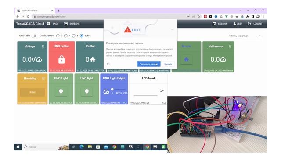Open a new browser tab
The width and height of the screenshot is (281, 158).
click(58, 11)
